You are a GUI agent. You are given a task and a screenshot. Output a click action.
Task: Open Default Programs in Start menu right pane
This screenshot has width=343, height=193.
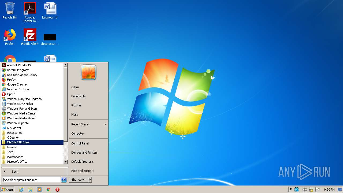88,162
